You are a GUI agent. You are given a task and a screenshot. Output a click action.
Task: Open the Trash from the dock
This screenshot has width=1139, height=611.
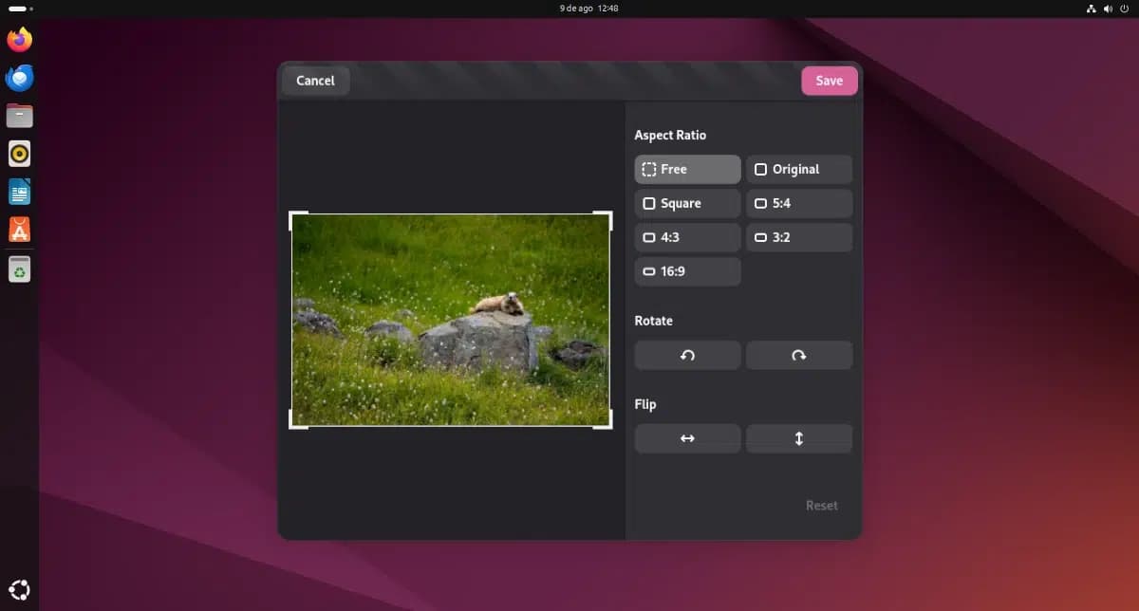coord(20,269)
